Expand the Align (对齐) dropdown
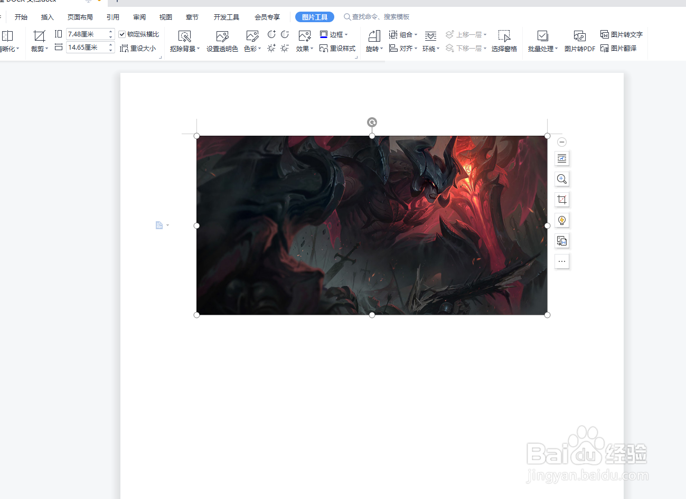This screenshot has height=499, width=686. coord(416,49)
